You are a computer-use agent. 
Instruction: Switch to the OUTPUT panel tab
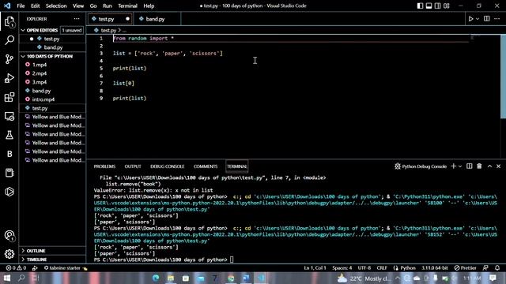[x=133, y=166]
